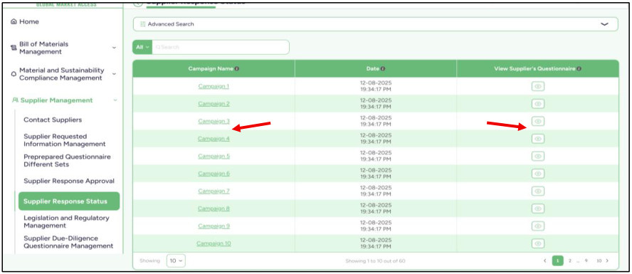This screenshot has height=274, width=632.
Task: Click Material and Sustainability Compliance icon
Action: coord(14,74)
